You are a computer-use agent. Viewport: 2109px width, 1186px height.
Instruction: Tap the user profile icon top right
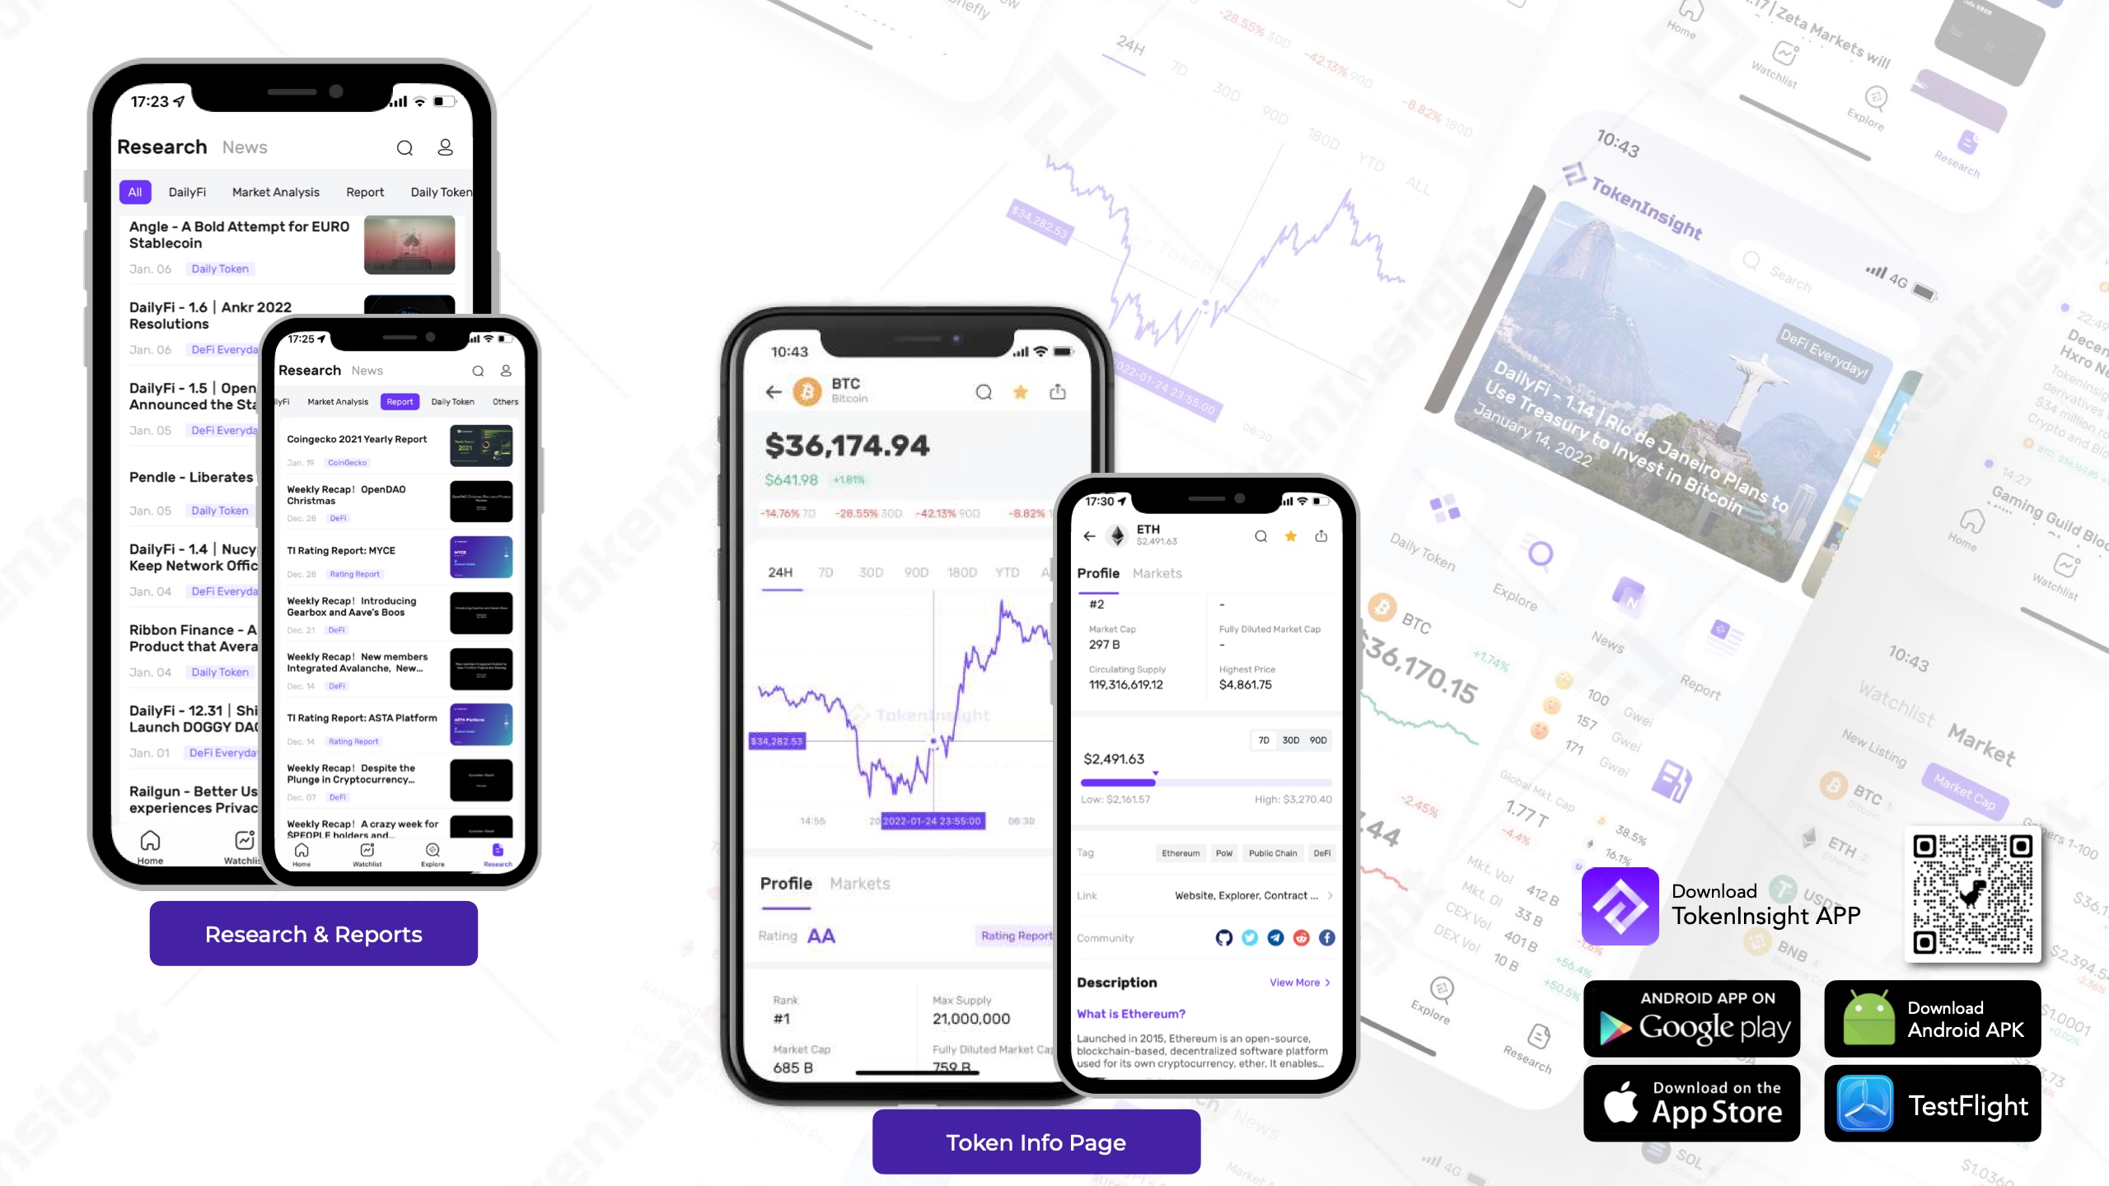click(445, 147)
